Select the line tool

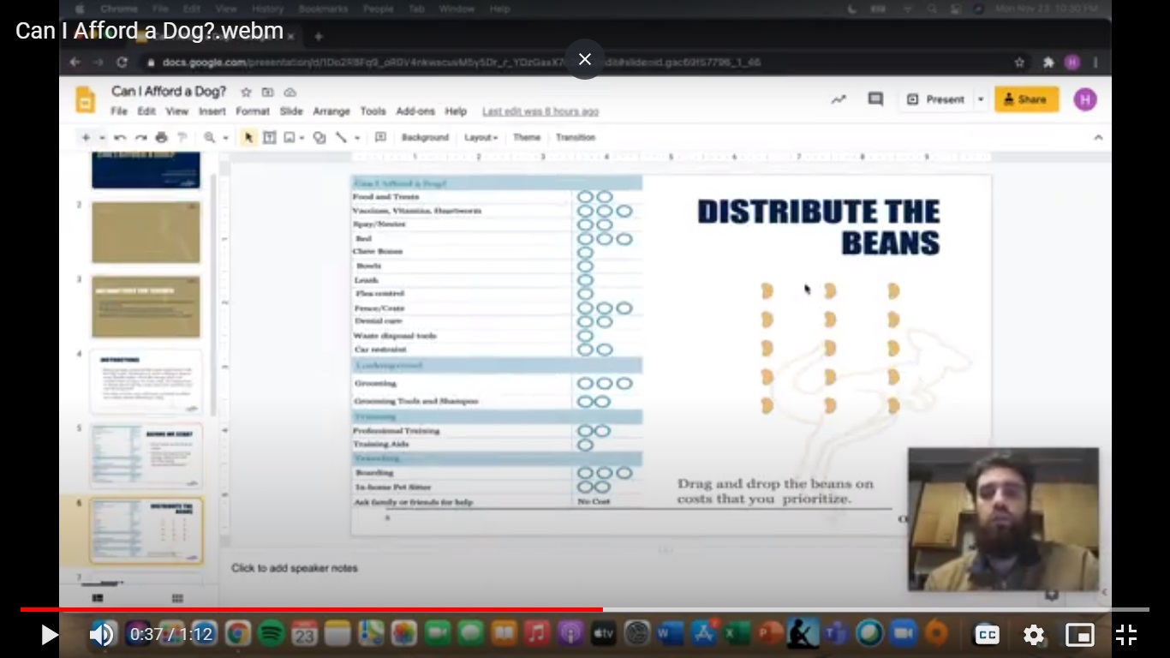pos(341,137)
